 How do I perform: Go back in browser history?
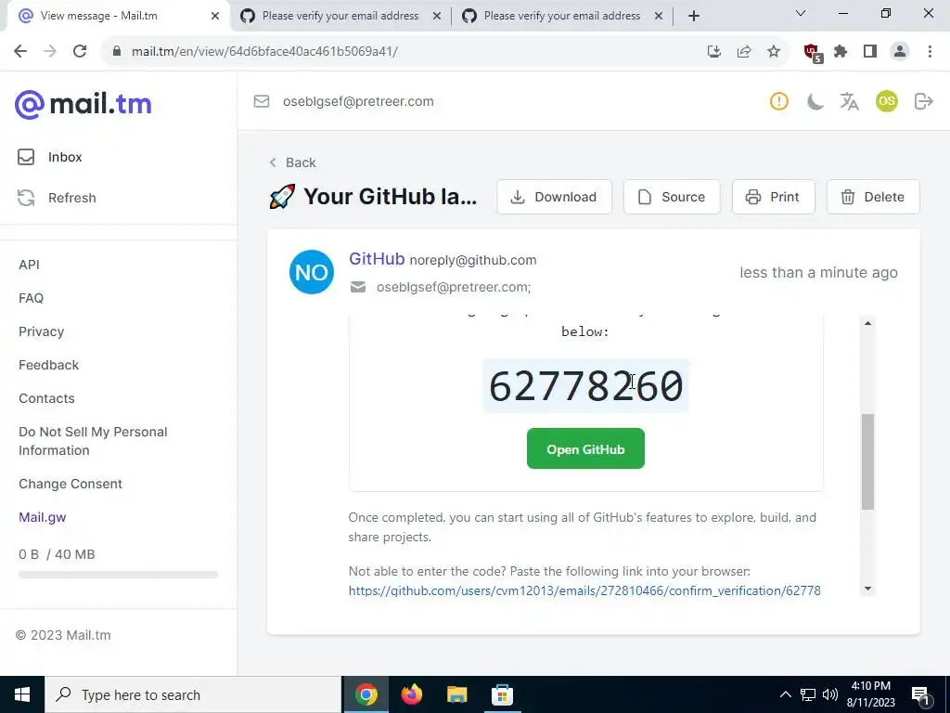click(20, 52)
